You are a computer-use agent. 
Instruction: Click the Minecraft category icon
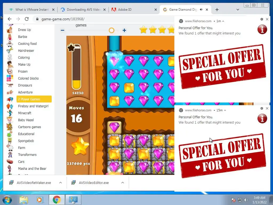[x=10, y=113]
